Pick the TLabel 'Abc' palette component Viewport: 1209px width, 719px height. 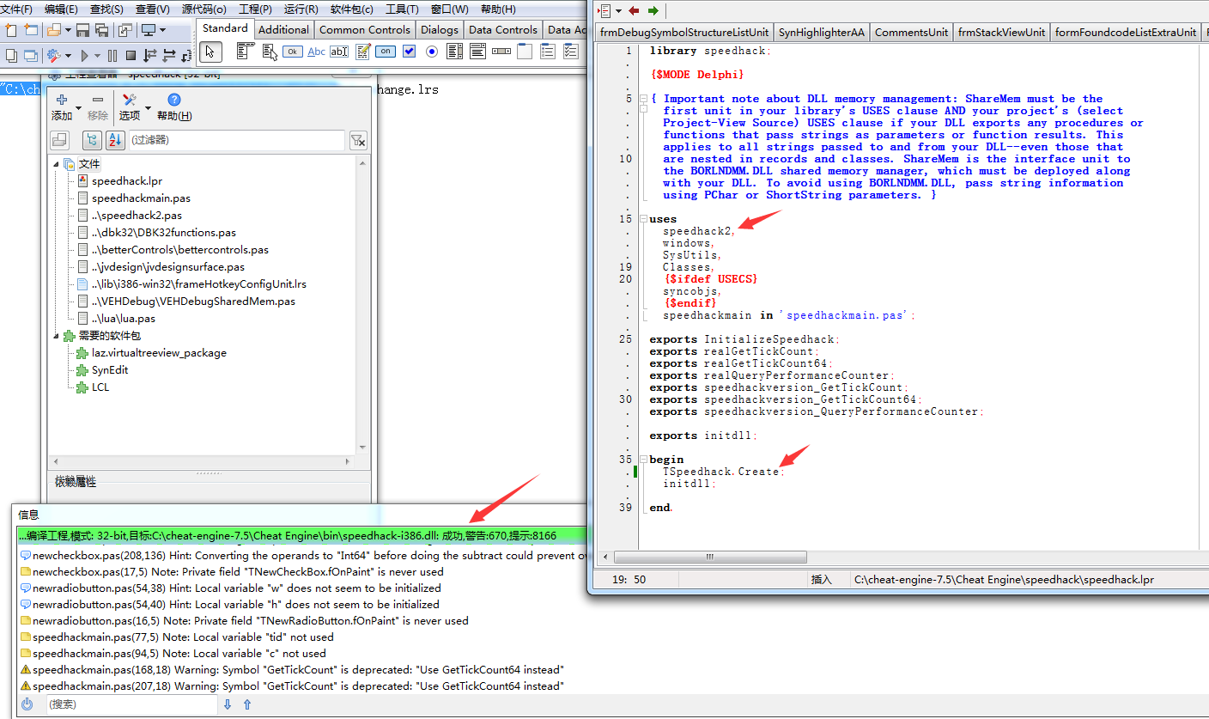click(x=316, y=52)
